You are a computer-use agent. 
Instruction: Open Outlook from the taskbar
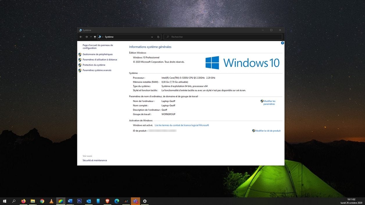coord(89,201)
